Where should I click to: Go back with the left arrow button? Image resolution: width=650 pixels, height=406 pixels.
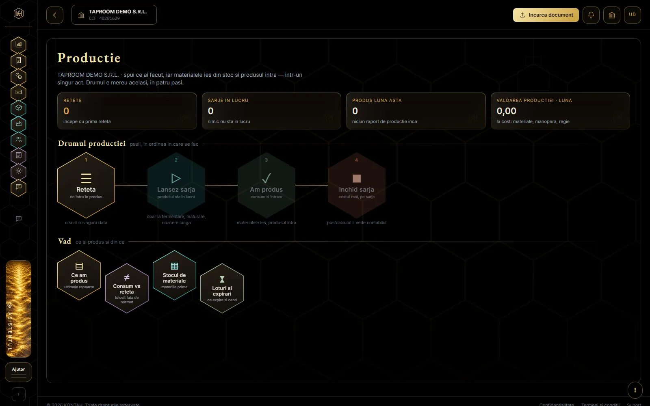pyautogui.click(x=55, y=15)
